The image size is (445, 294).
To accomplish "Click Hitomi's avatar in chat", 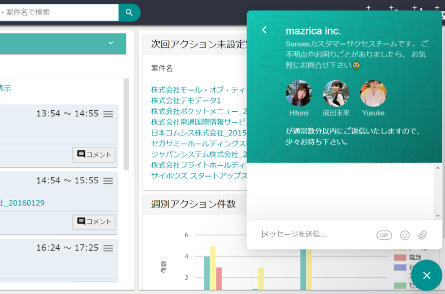I will coord(299,94).
